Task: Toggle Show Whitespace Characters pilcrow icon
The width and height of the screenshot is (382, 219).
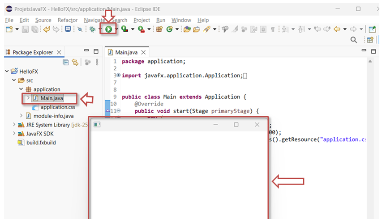Action: 273,29
